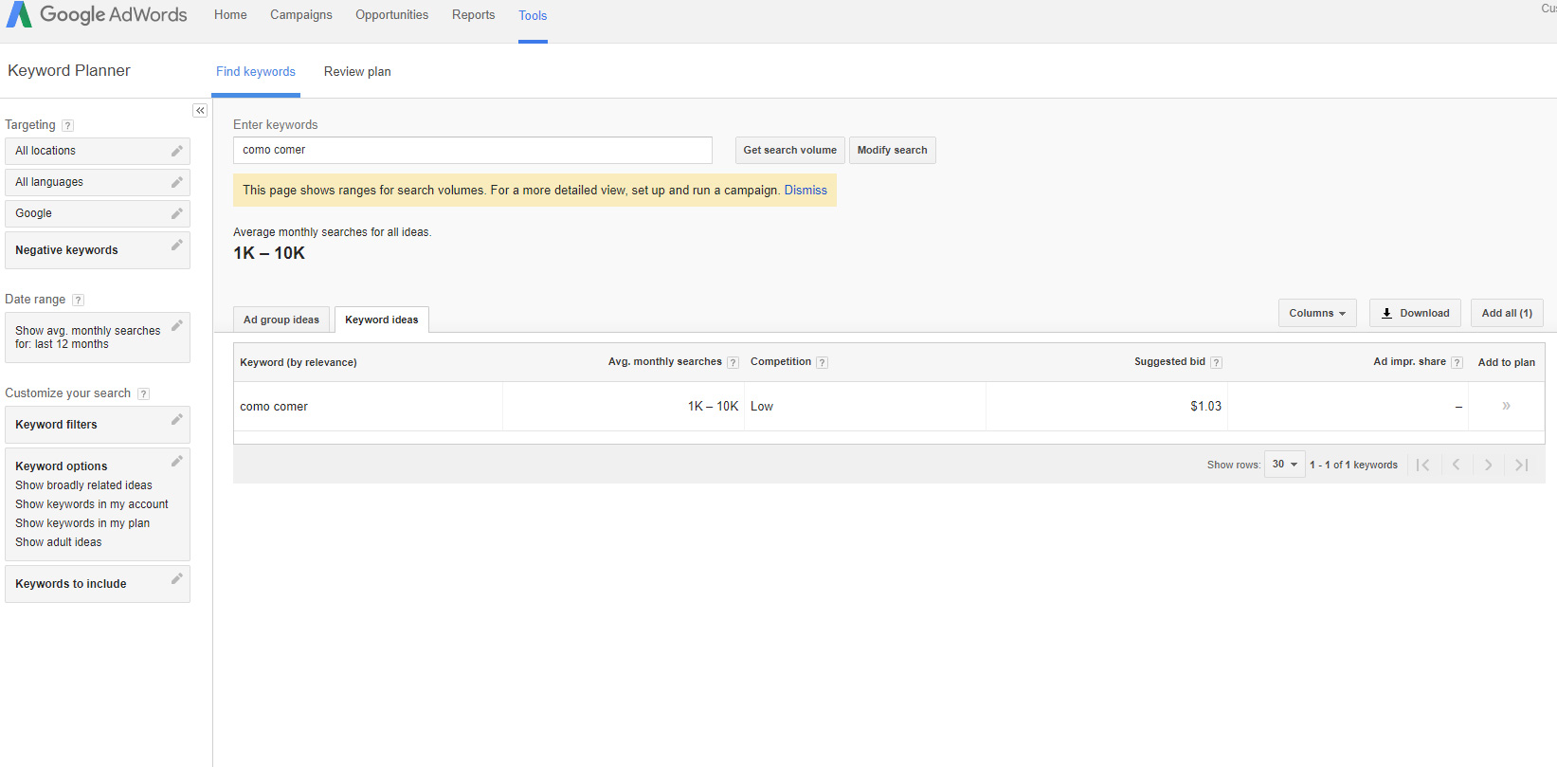Open the Show rows 30 dropdown
The width and height of the screenshot is (1557, 767).
[1285, 465]
